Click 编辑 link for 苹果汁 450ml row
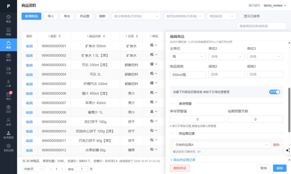 click(x=29, y=103)
